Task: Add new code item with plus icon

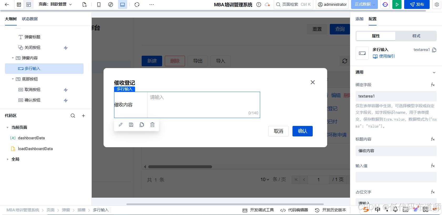Action: coord(83,116)
